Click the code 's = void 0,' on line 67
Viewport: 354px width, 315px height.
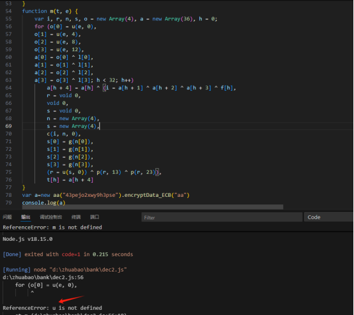click(x=64, y=111)
